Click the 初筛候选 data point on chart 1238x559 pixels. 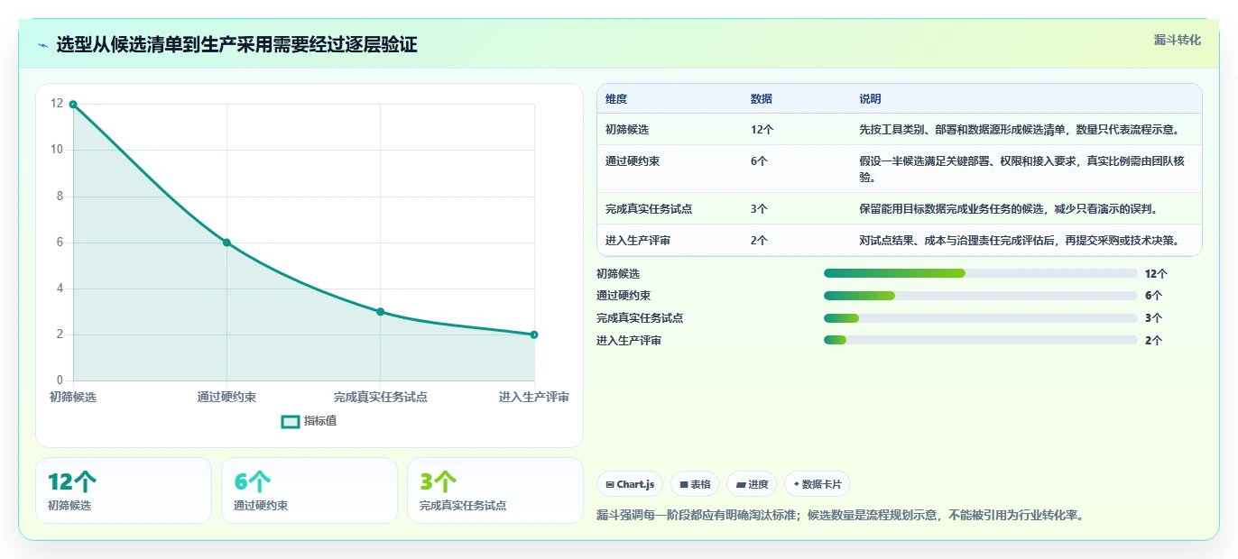pyautogui.click(x=73, y=105)
